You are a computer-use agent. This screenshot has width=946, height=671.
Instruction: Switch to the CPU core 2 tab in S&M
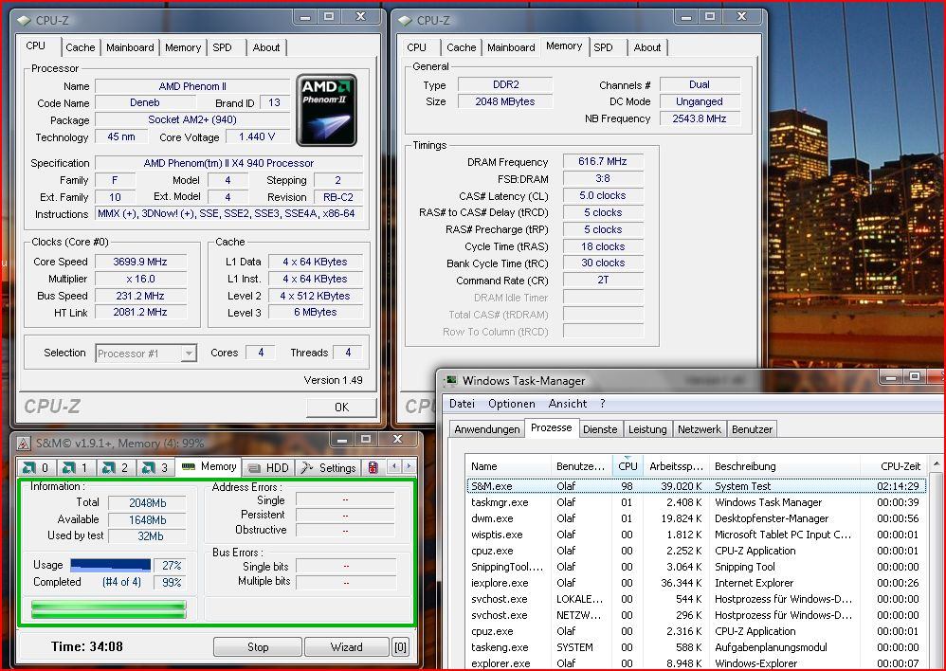pyautogui.click(x=116, y=467)
